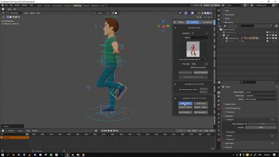Toggle the viewport overlays icon

(x=192, y=13)
